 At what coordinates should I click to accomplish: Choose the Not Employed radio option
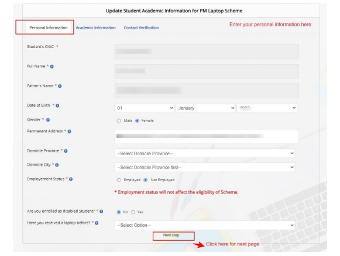click(146, 180)
